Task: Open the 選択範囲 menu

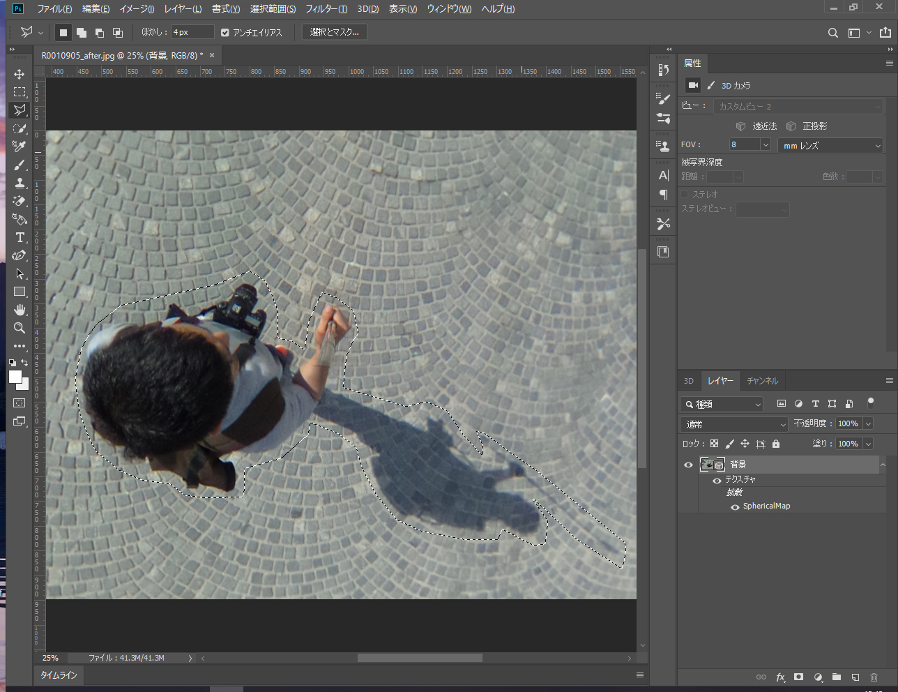Action: point(273,9)
